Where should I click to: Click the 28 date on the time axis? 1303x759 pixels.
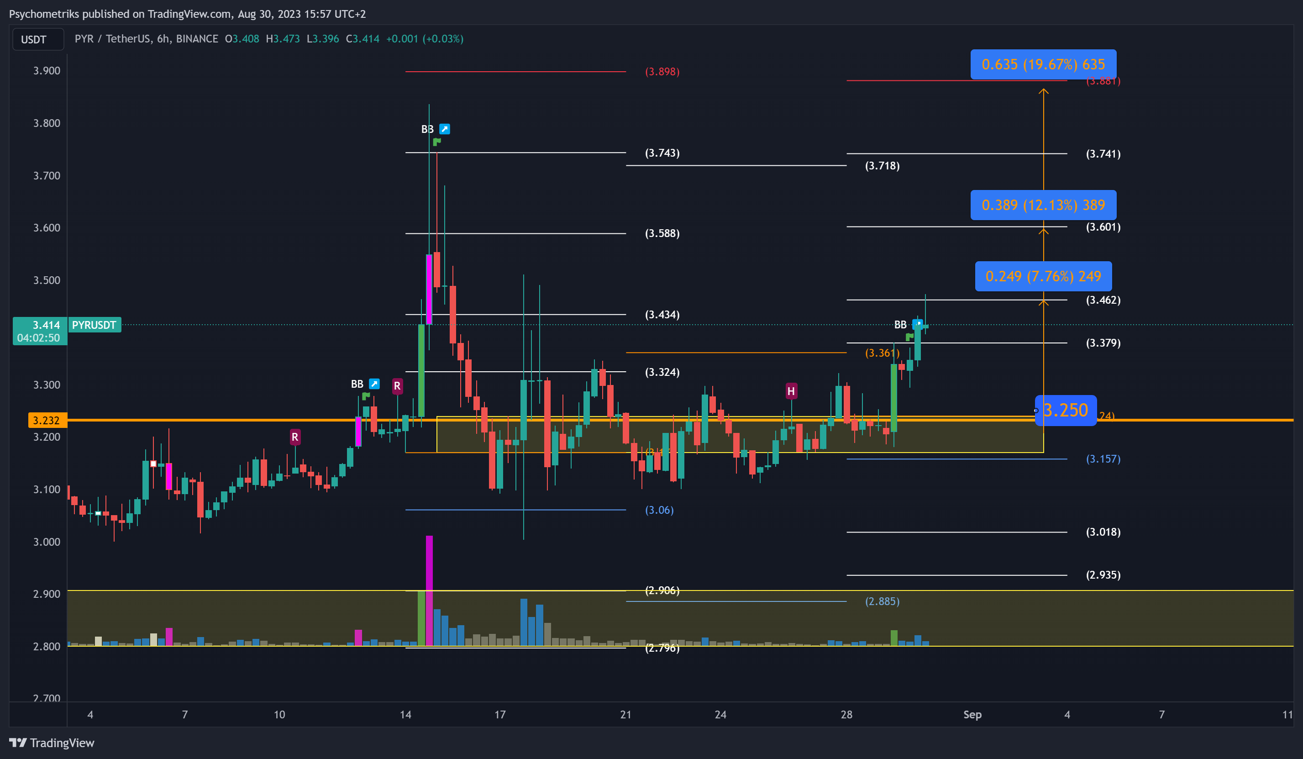pos(846,715)
